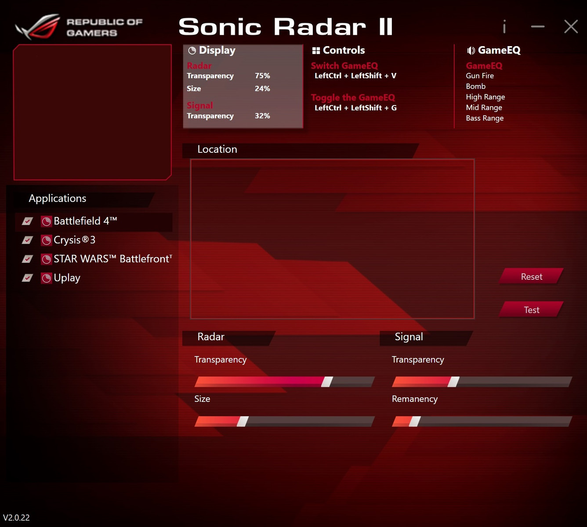Click the 32% Signal Transparency value

pyautogui.click(x=262, y=116)
